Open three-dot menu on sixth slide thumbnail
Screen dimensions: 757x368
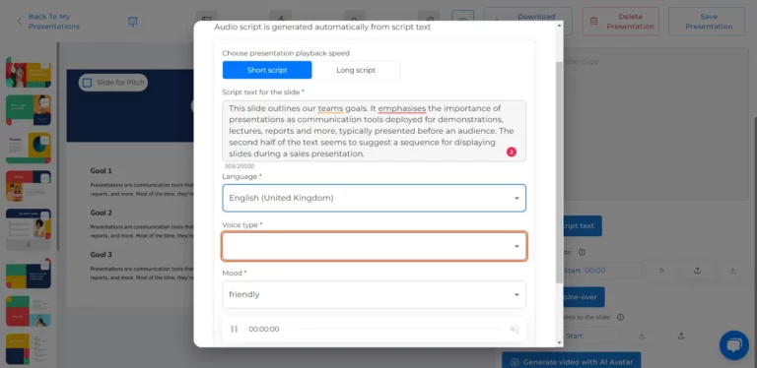(x=45, y=266)
